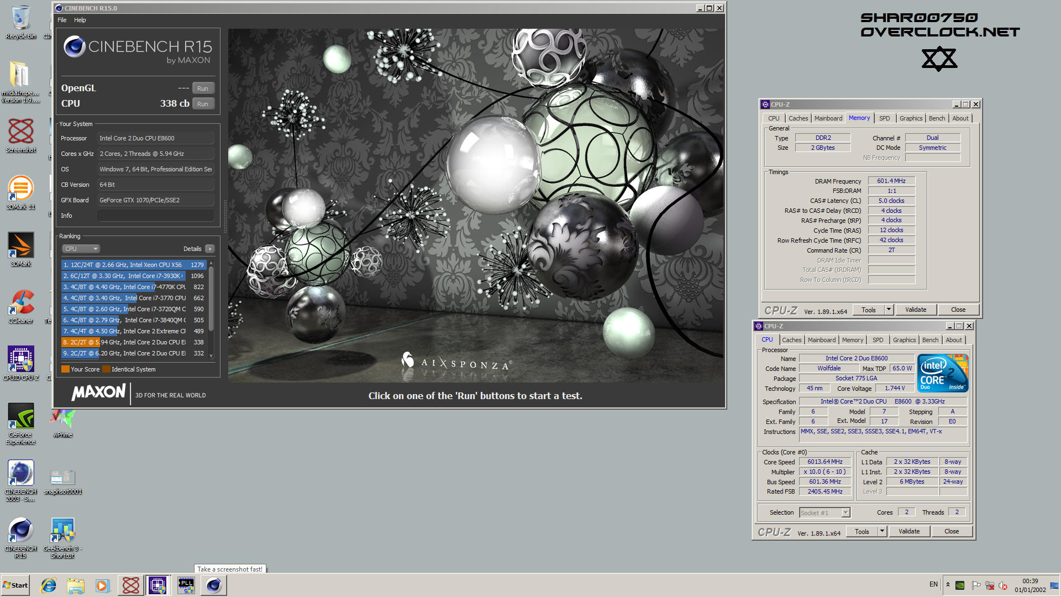Switch to CPU-Z taskbar button
Image resolution: width=1061 pixels, height=597 pixels.
(157, 585)
